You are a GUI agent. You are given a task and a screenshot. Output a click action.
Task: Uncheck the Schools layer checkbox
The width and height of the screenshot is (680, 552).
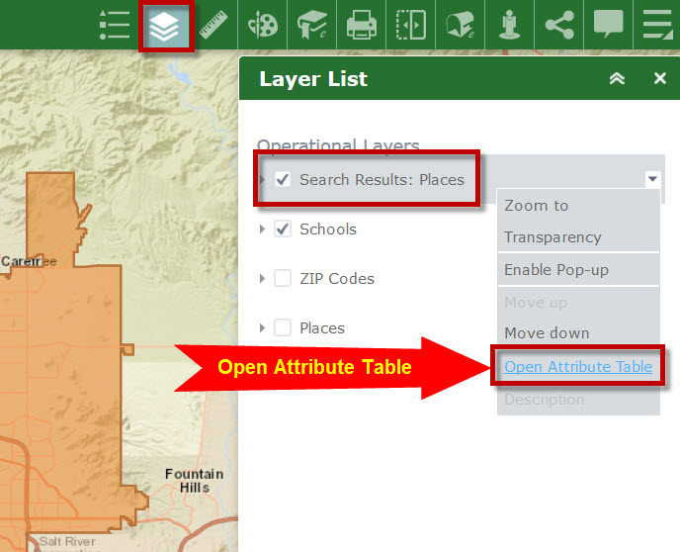pyautogui.click(x=283, y=229)
